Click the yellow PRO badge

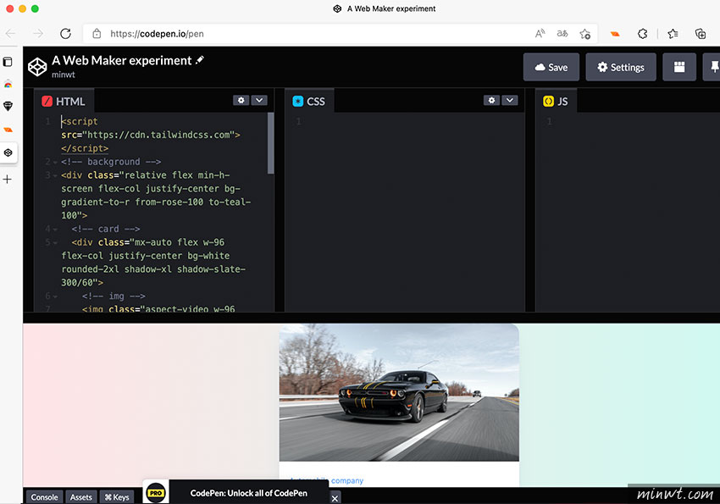point(156,492)
